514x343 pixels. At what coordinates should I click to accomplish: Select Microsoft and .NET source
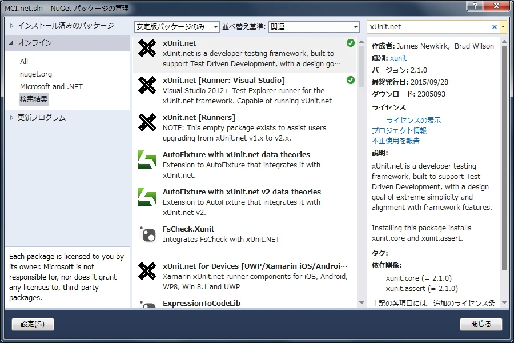[x=51, y=87]
